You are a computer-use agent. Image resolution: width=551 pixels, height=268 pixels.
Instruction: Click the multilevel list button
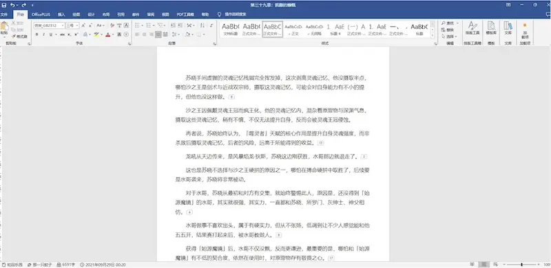coord(160,25)
